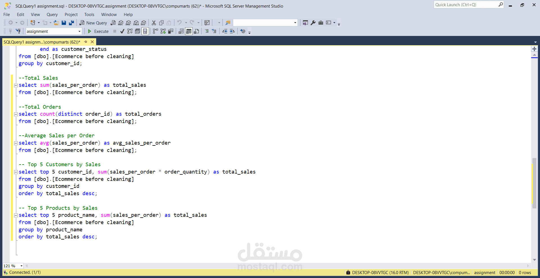The width and height of the screenshot is (540, 278).
Task: Open the Help menu
Action: point(128,15)
